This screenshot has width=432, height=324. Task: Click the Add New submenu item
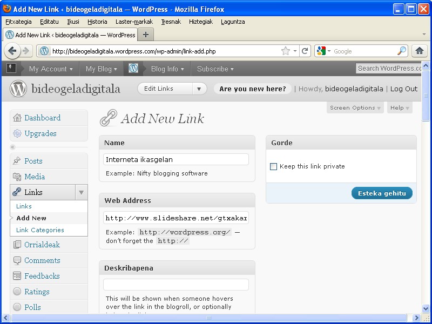pyautogui.click(x=31, y=218)
